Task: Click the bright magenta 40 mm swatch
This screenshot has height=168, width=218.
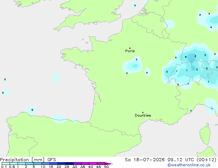Action: 93,164
